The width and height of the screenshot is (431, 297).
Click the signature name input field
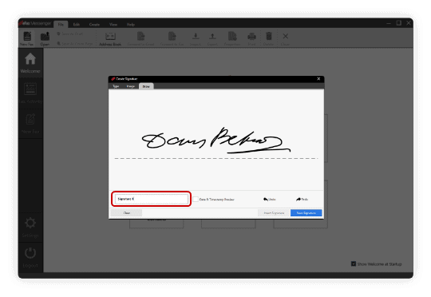coord(152,199)
